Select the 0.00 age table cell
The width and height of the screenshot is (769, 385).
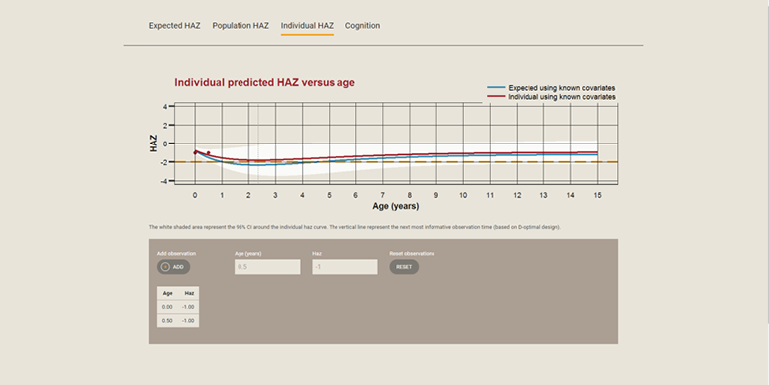point(167,307)
